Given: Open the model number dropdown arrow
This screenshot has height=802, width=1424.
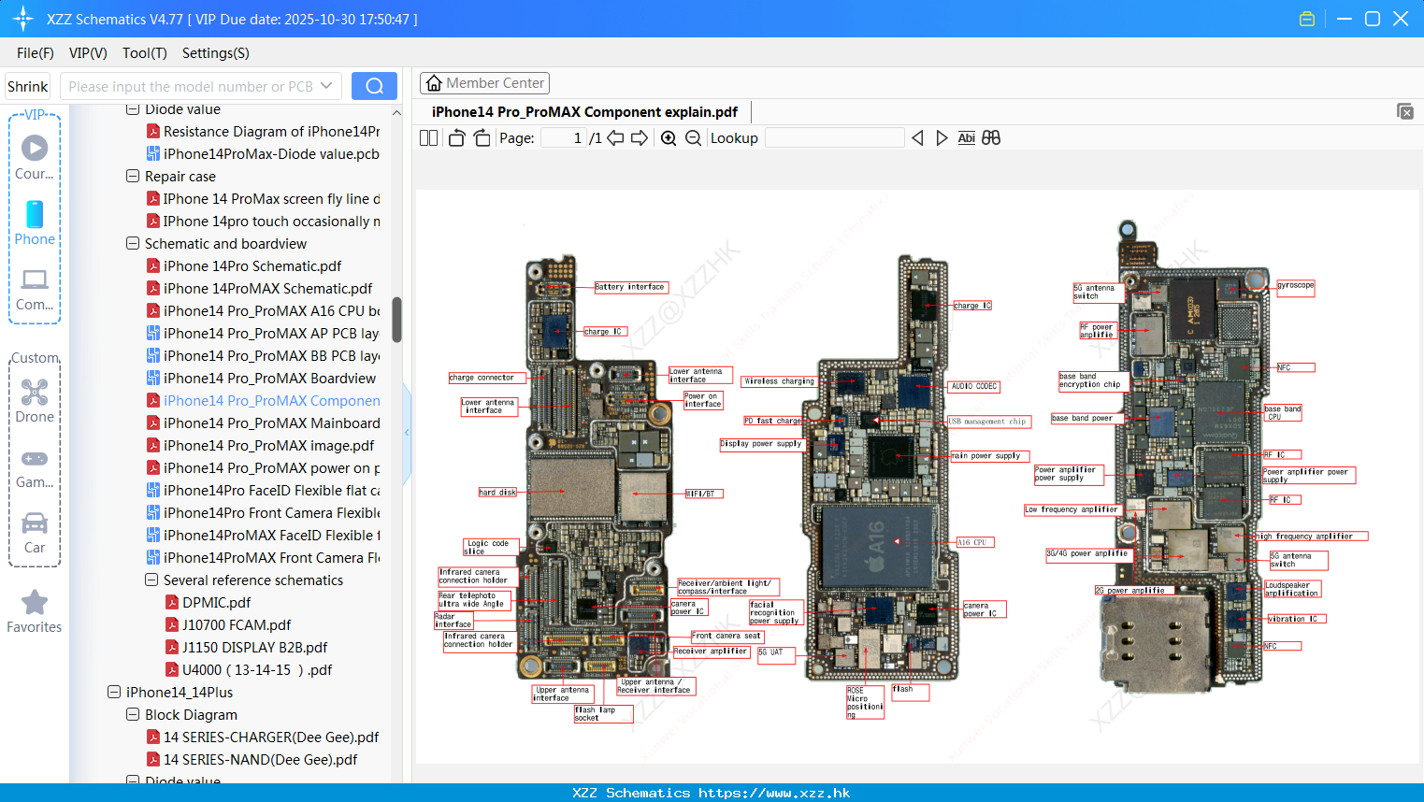Looking at the screenshot, I should 326,86.
